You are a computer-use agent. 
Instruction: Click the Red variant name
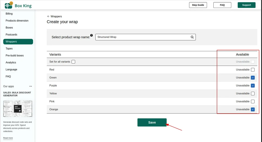(52, 70)
